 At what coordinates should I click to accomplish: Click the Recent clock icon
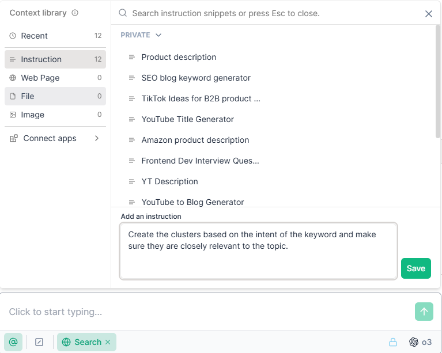coord(13,36)
